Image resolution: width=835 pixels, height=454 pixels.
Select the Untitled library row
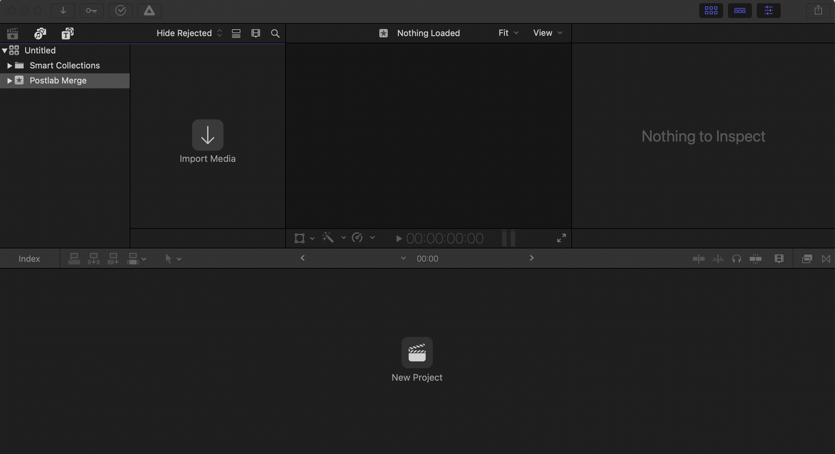click(x=65, y=50)
